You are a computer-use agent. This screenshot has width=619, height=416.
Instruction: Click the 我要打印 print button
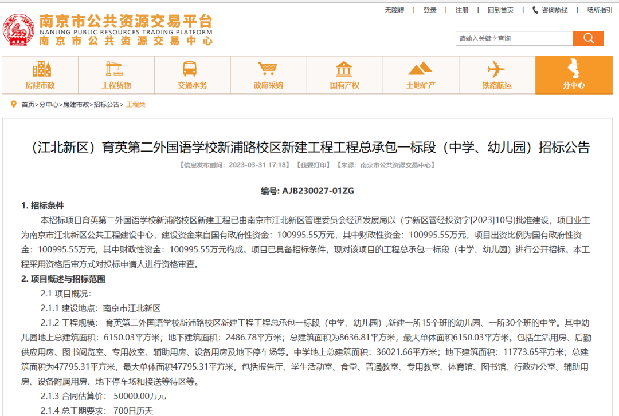point(313,165)
